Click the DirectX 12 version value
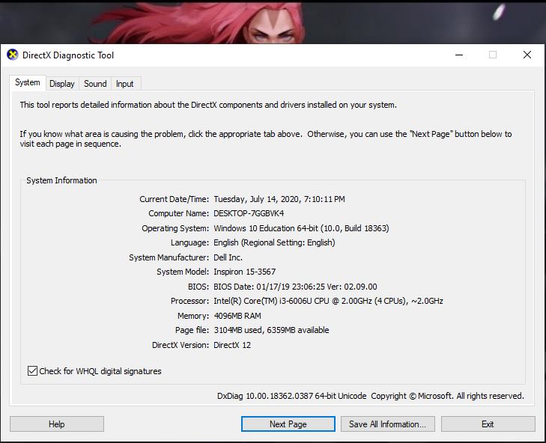The height and width of the screenshot is (443, 546). pos(232,345)
